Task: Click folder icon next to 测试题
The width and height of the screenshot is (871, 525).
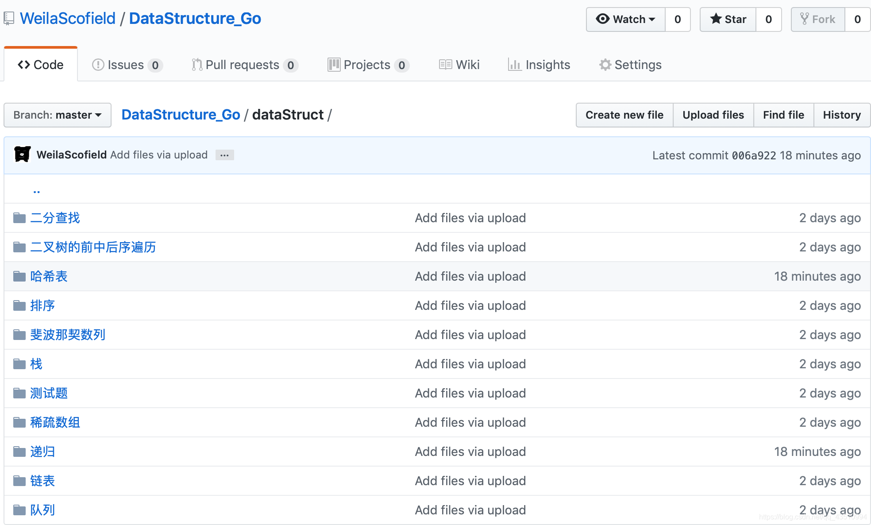Action: [x=19, y=393]
